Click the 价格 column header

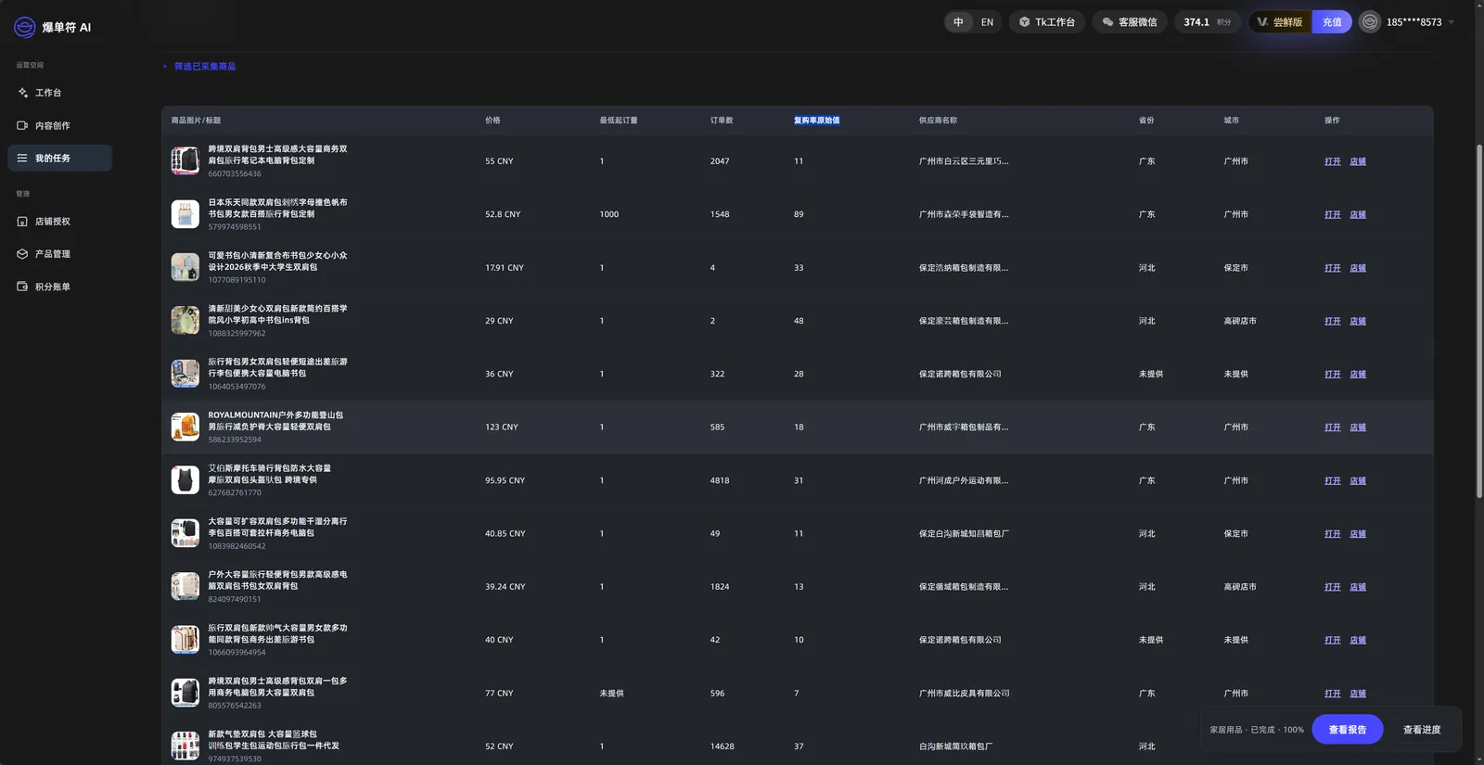pyautogui.click(x=493, y=121)
